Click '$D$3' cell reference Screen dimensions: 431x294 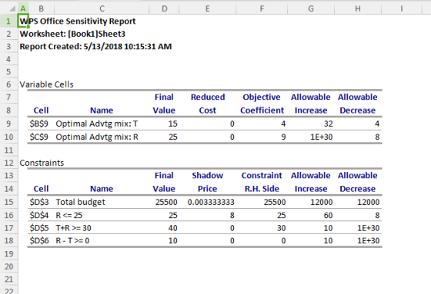click(39, 202)
